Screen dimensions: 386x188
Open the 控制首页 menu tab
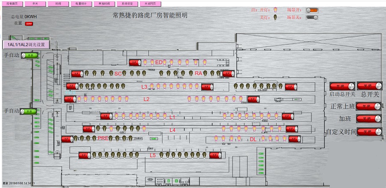(x=12, y=3)
